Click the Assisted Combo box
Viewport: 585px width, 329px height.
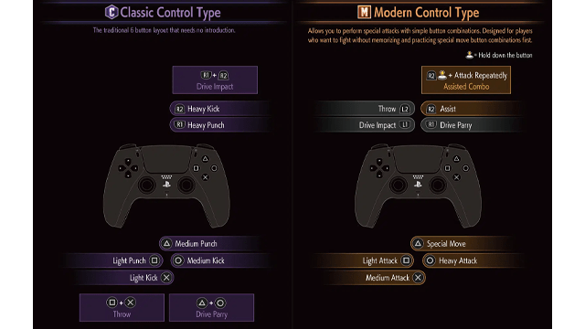466,80
